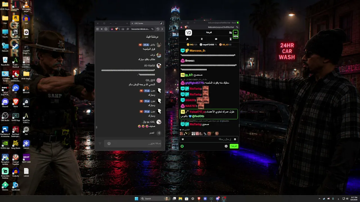The width and height of the screenshot is (360, 202).
Task: Click username Marcoss_9 in Kick chat
Action: click(x=197, y=51)
